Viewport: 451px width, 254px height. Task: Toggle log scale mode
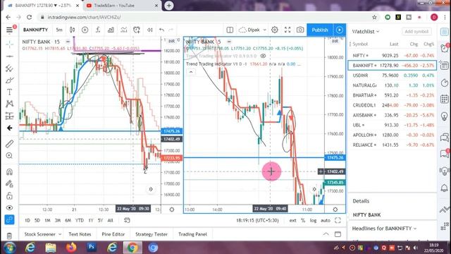(x=313, y=220)
